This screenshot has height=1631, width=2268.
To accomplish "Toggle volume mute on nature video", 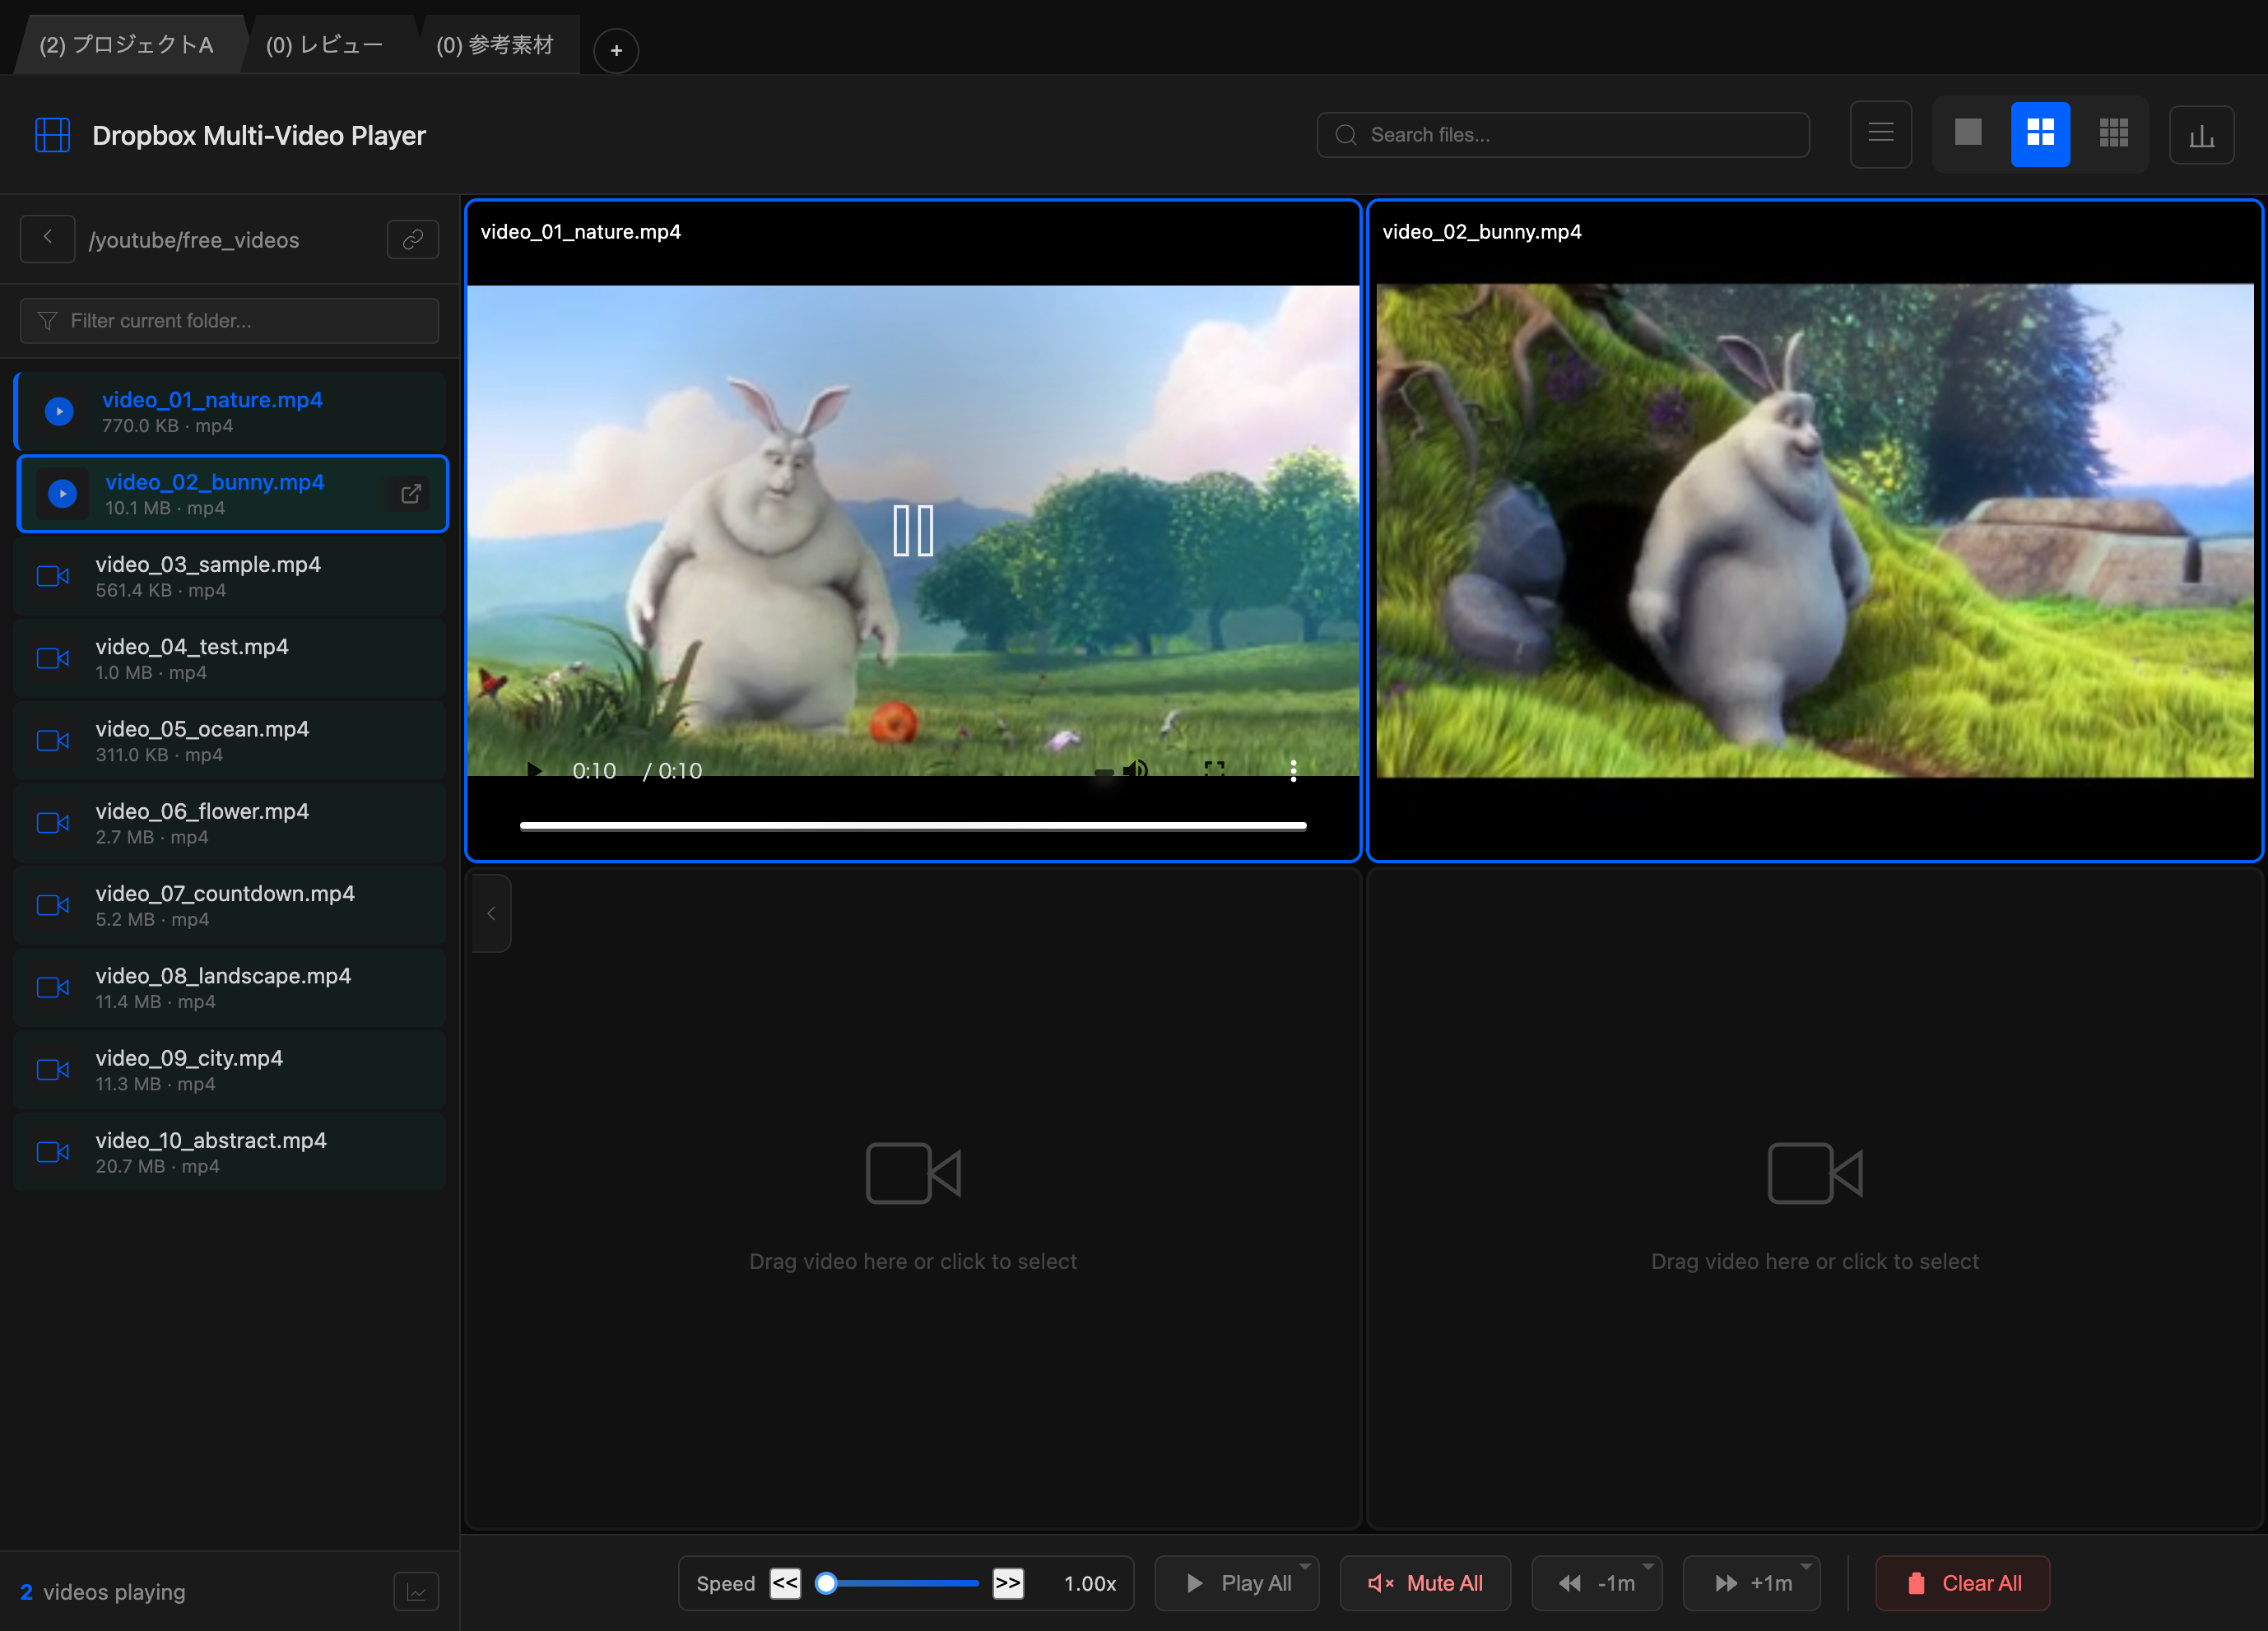I will 1135,769.
